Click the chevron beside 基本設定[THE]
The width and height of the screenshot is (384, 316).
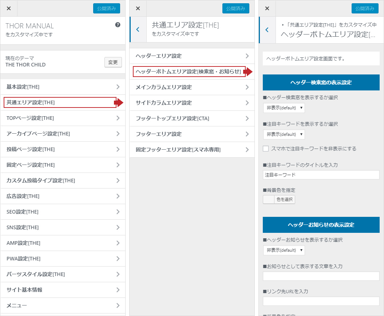coord(118,87)
